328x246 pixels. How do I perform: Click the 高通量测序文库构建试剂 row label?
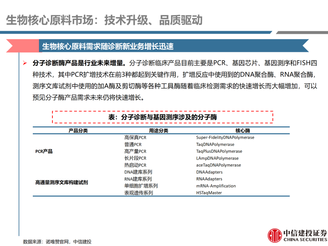coord(62,183)
